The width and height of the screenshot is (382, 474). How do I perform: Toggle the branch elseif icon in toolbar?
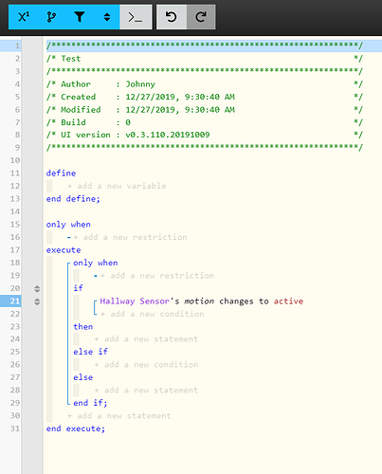click(51, 17)
